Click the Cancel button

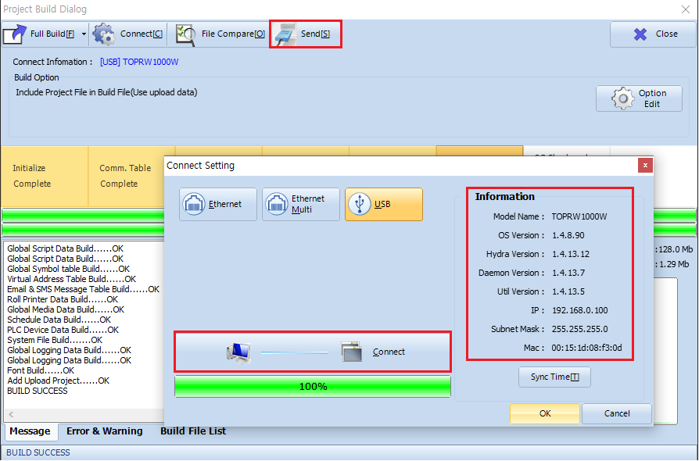click(617, 414)
